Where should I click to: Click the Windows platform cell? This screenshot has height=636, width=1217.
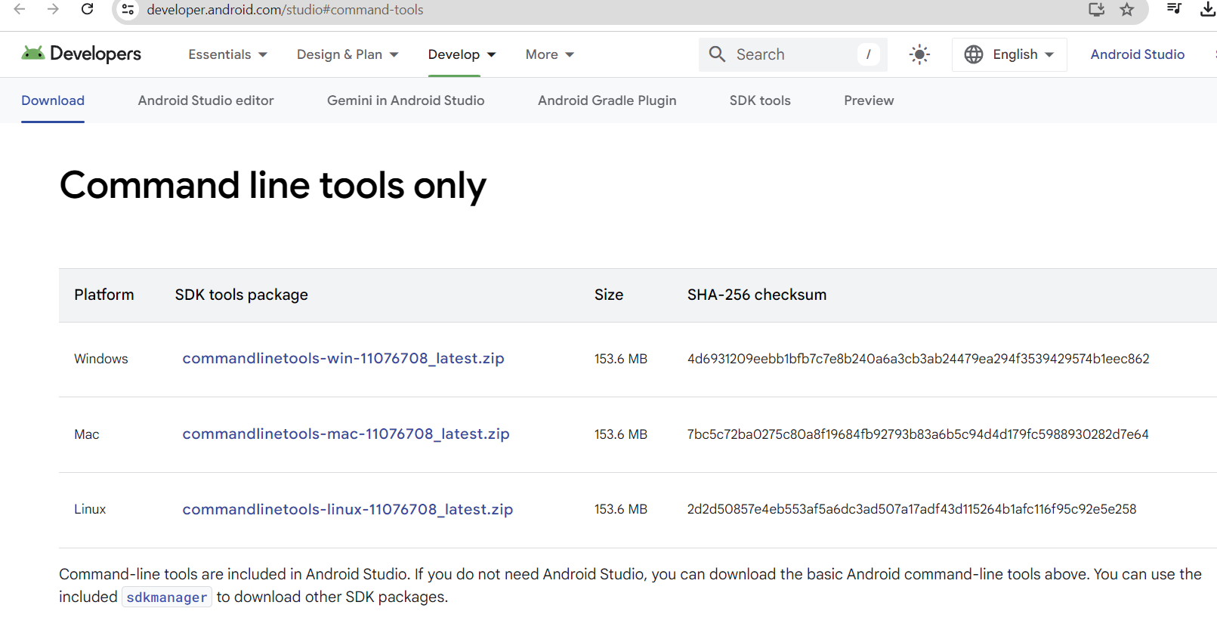101,359
